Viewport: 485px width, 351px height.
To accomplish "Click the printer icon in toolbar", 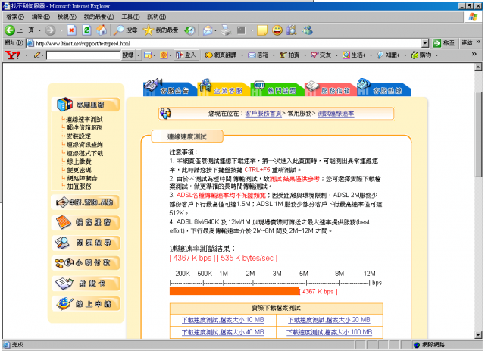I will (225, 30).
